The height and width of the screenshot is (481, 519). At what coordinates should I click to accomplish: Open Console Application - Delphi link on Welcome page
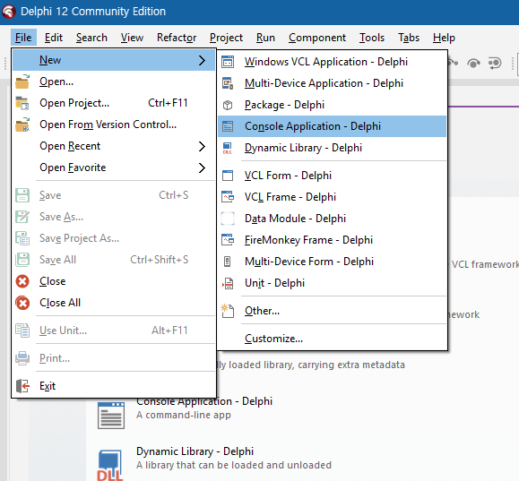point(204,401)
